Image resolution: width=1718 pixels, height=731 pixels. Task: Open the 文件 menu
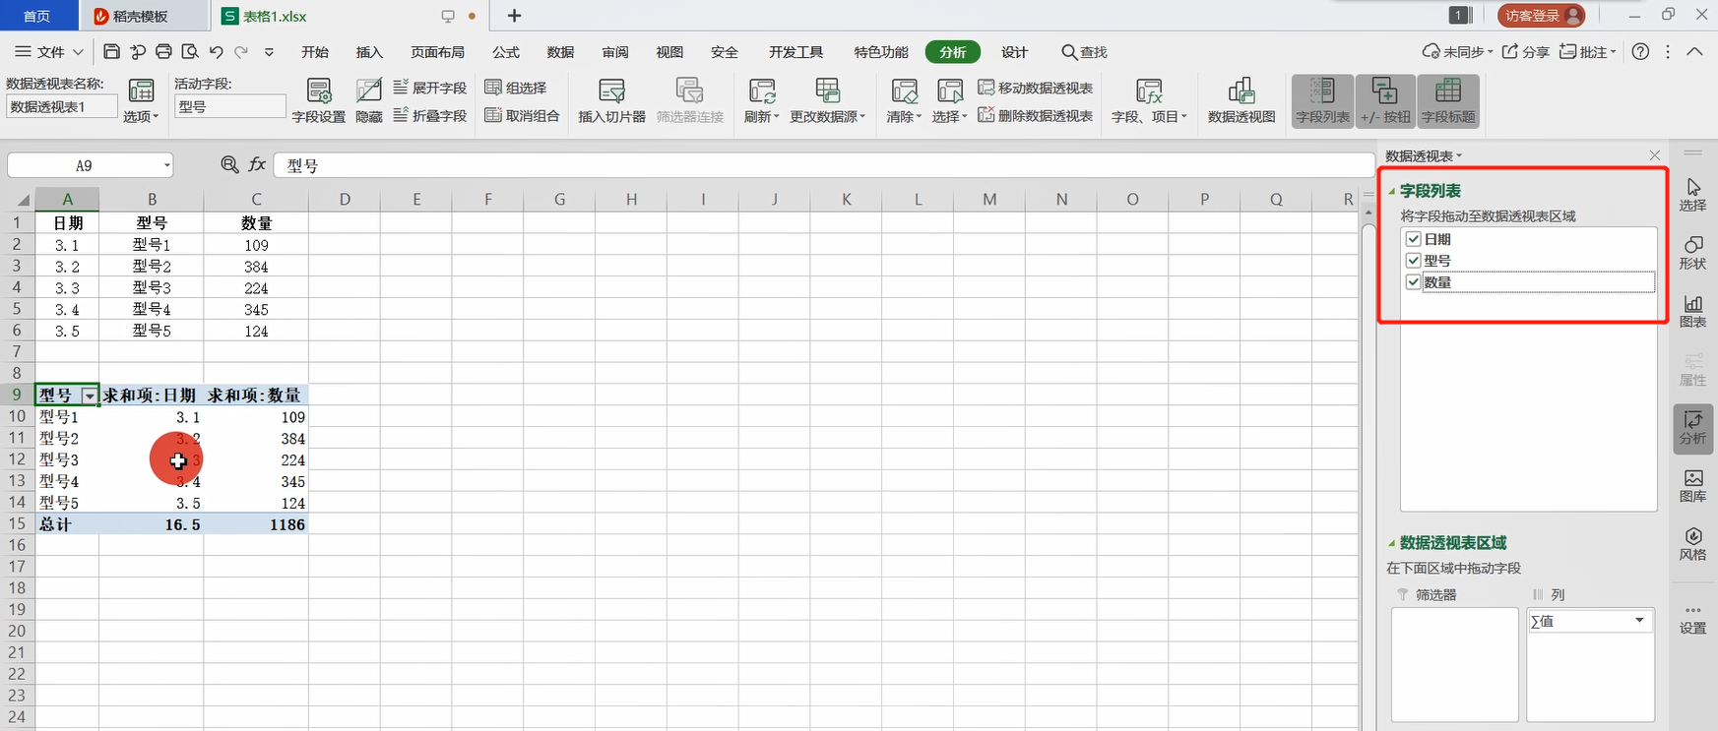click(49, 52)
